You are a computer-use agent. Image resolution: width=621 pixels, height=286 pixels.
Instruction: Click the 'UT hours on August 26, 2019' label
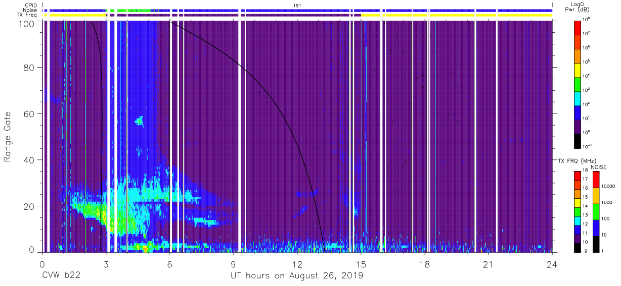point(297,275)
